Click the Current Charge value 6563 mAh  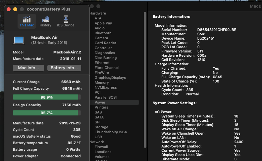(x=71, y=82)
